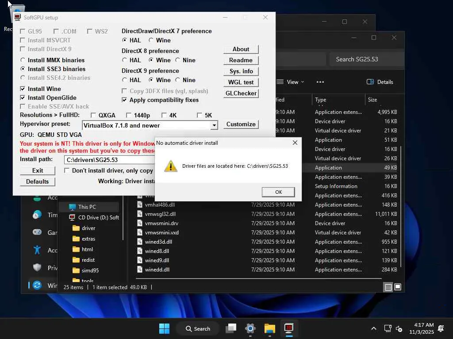Viewport: 453px width, 339px height.
Task: Enable 5K resolution checkbox
Action: (200, 115)
